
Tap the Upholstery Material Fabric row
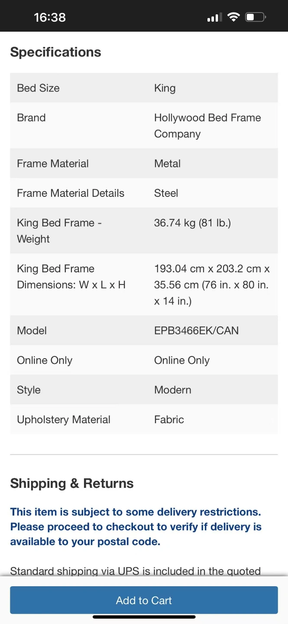tap(144, 419)
